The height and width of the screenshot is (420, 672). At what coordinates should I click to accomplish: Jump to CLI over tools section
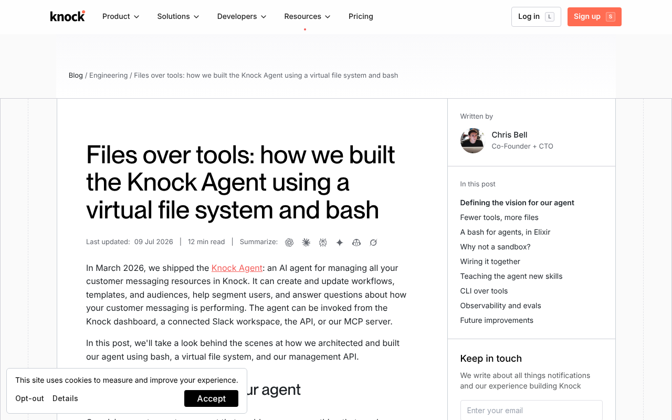pos(484,291)
